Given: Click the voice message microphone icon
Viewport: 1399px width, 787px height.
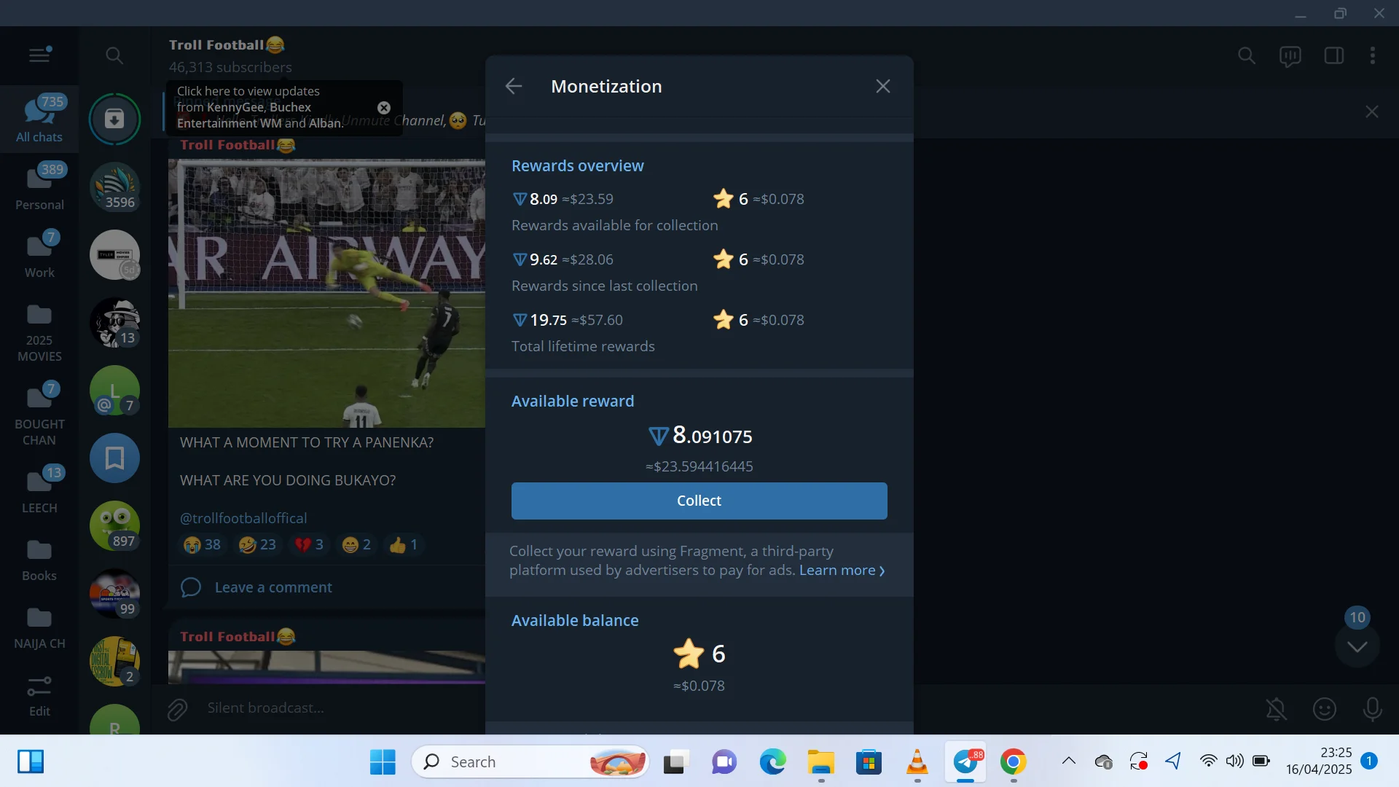Looking at the screenshot, I should click(1373, 709).
